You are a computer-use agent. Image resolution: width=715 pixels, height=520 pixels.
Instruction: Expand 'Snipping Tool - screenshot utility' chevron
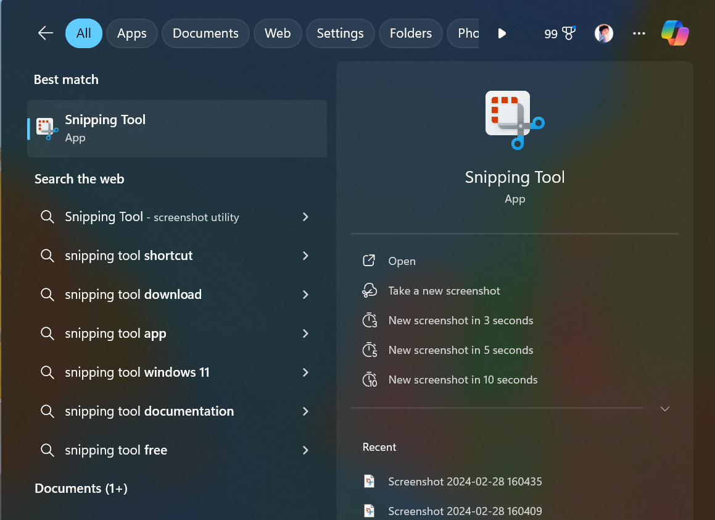click(x=305, y=217)
